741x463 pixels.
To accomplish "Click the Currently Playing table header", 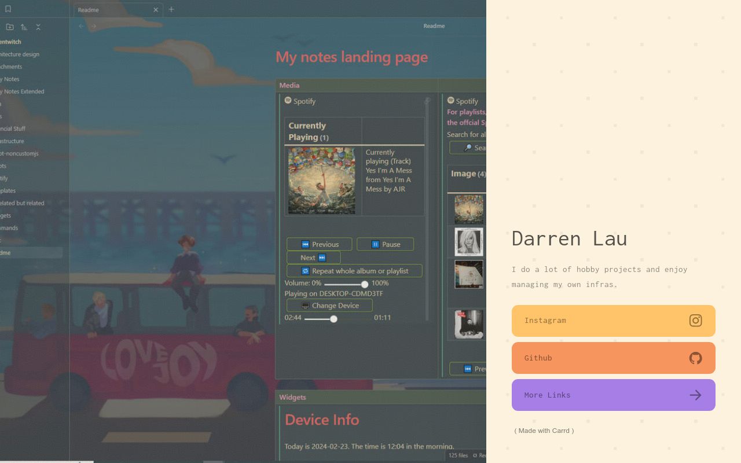I will coord(323,131).
